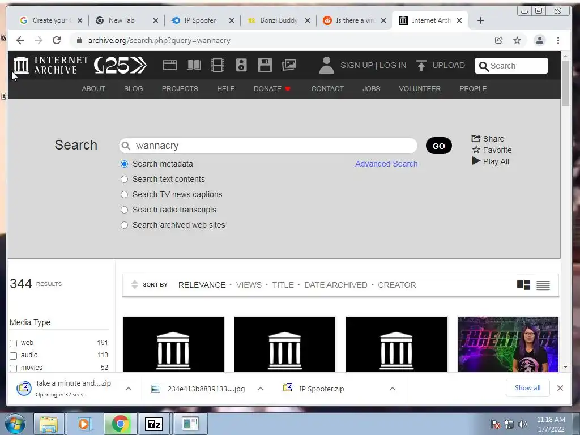The image size is (580, 435).
Task: Expand options for IP Spoofer.zip download
Action: click(x=393, y=389)
